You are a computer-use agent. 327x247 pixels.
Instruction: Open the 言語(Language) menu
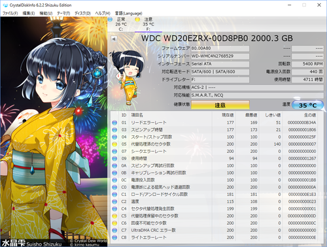click(129, 13)
